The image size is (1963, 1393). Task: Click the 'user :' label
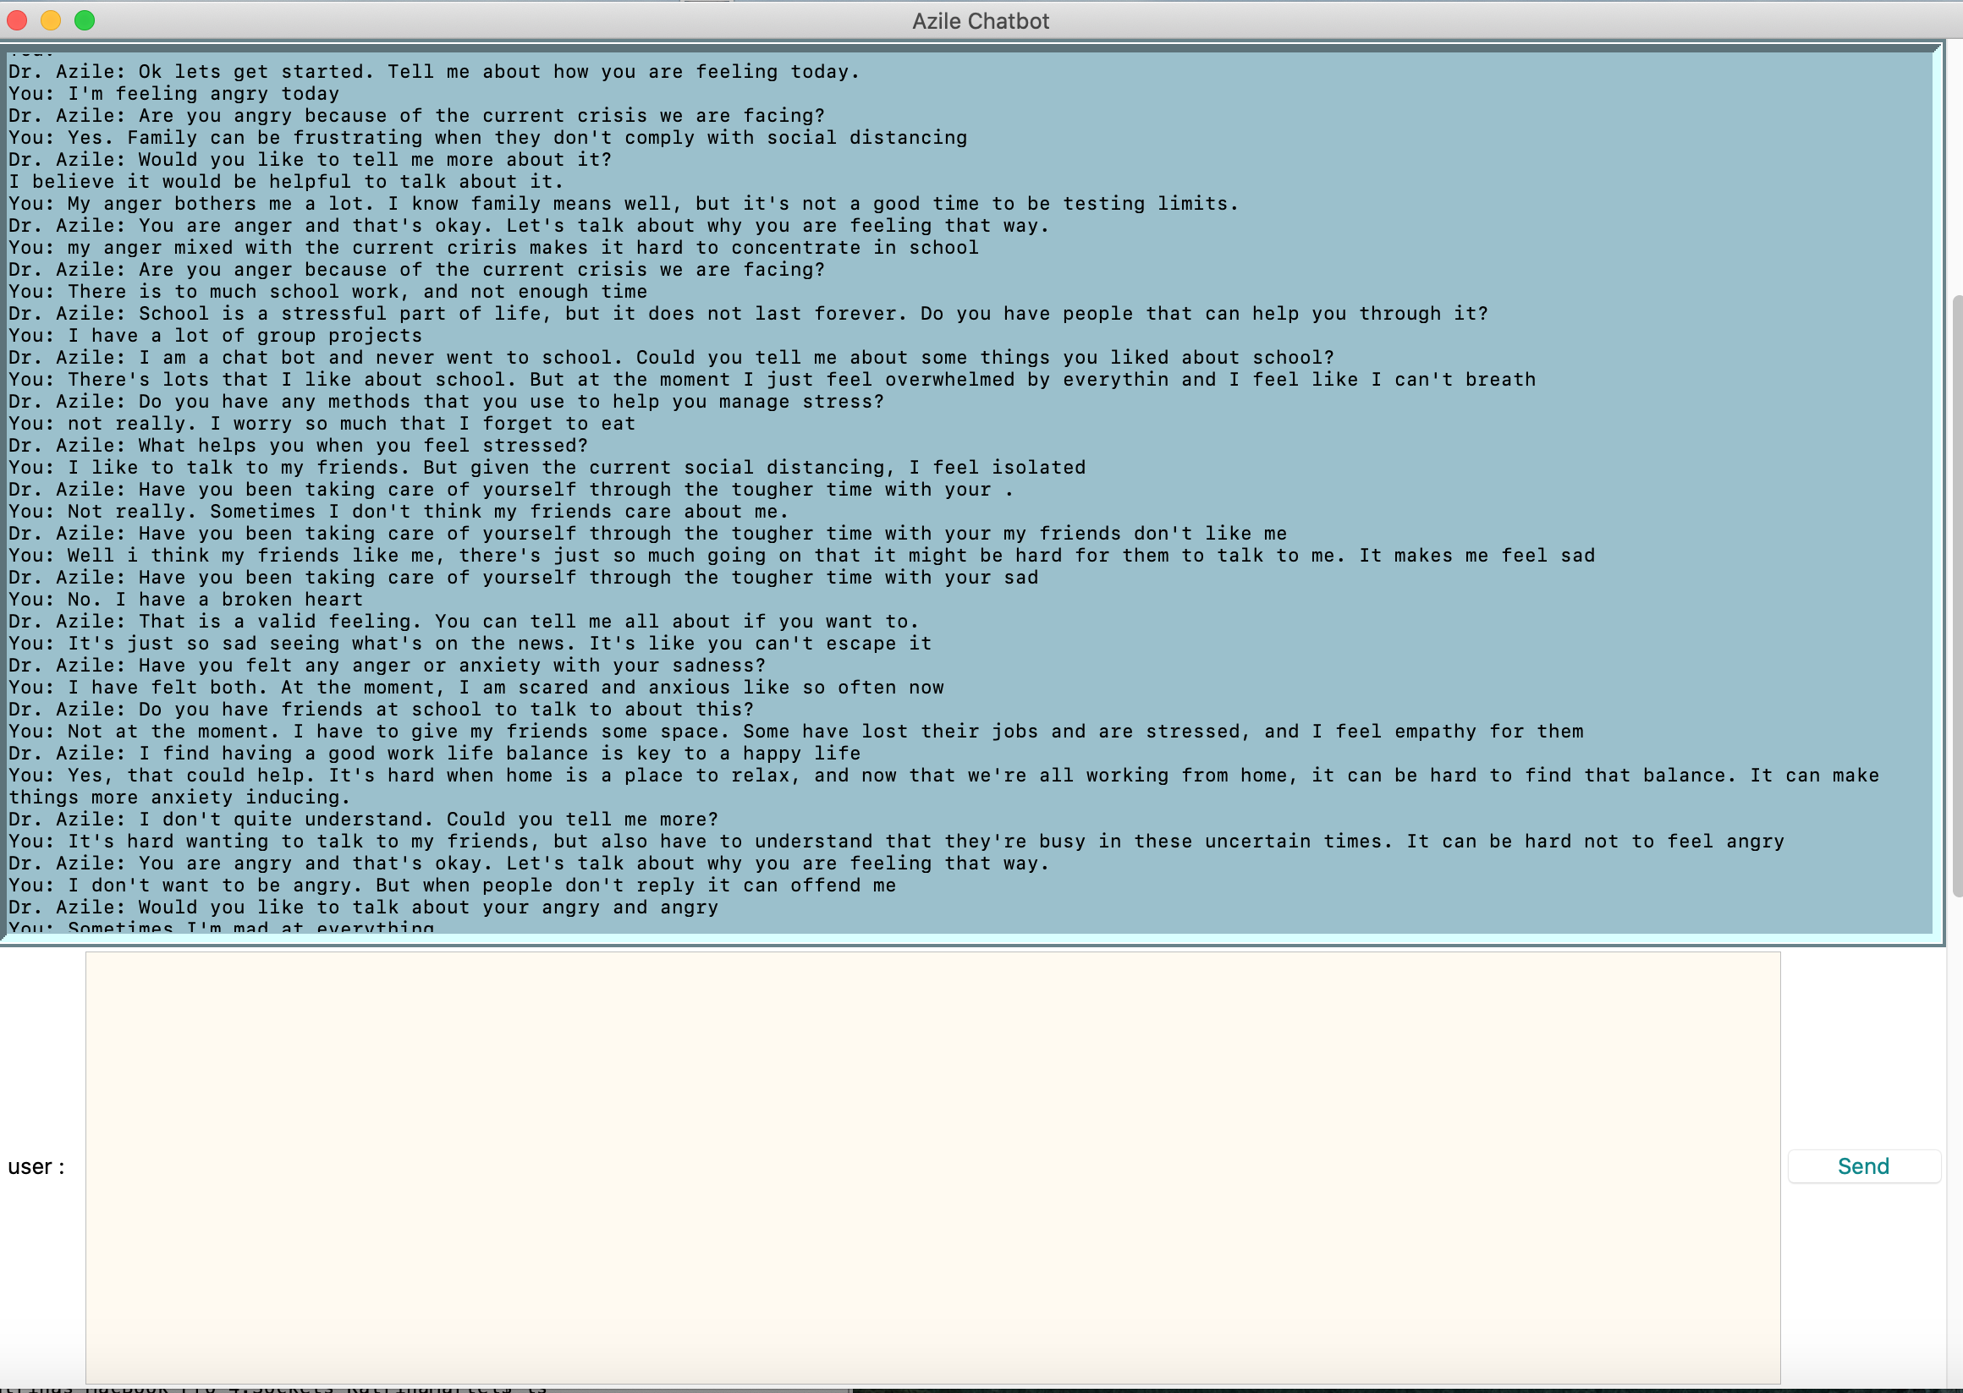point(36,1166)
